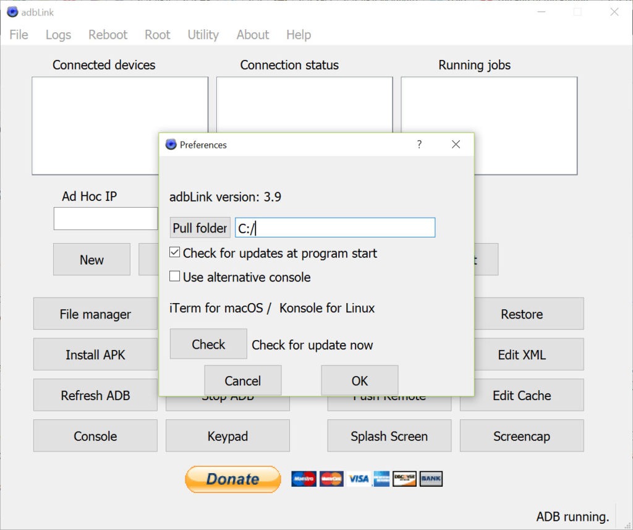
Task: Open the Logs menu
Action: click(x=58, y=35)
